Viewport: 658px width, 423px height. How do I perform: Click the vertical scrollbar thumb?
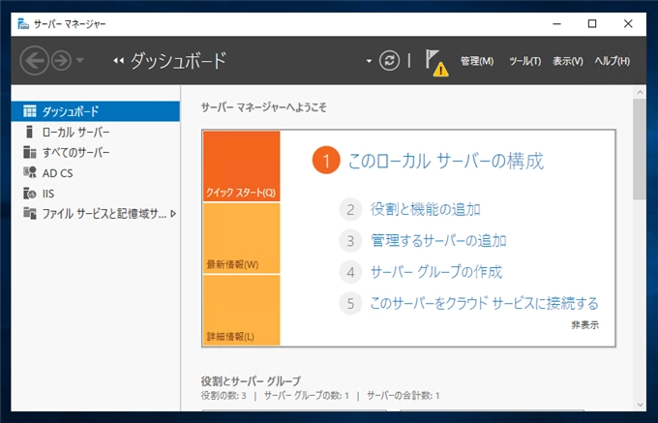640,149
